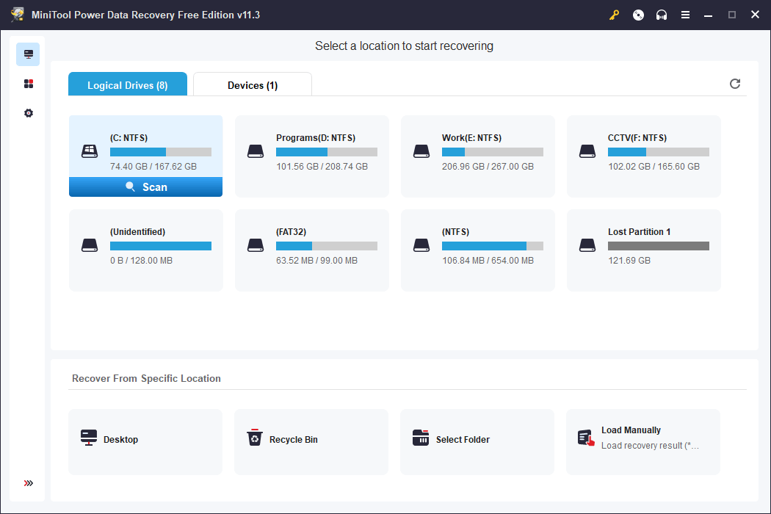The width and height of the screenshot is (771, 514).
Task: Click the Select Folder icon
Action: click(x=421, y=437)
